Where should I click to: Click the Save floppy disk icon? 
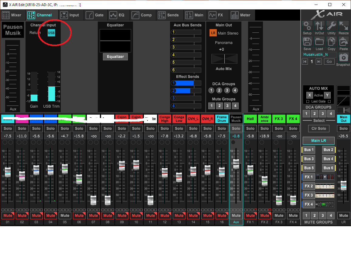(307, 42)
